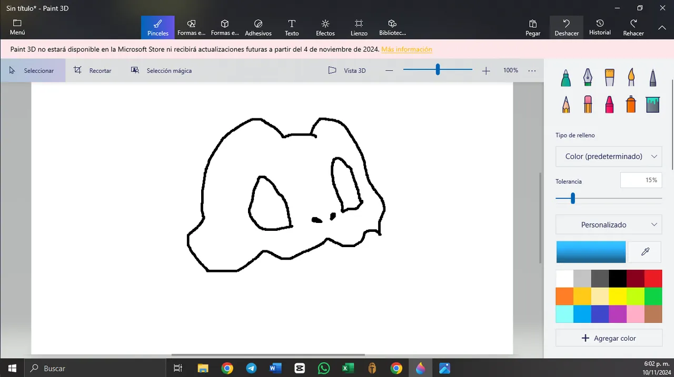
Task: Click the canvas horizontal scrollbar
Action: (268, 355)
